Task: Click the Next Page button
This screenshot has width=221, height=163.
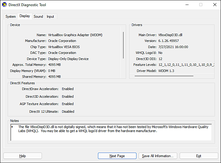Action: 117,156
